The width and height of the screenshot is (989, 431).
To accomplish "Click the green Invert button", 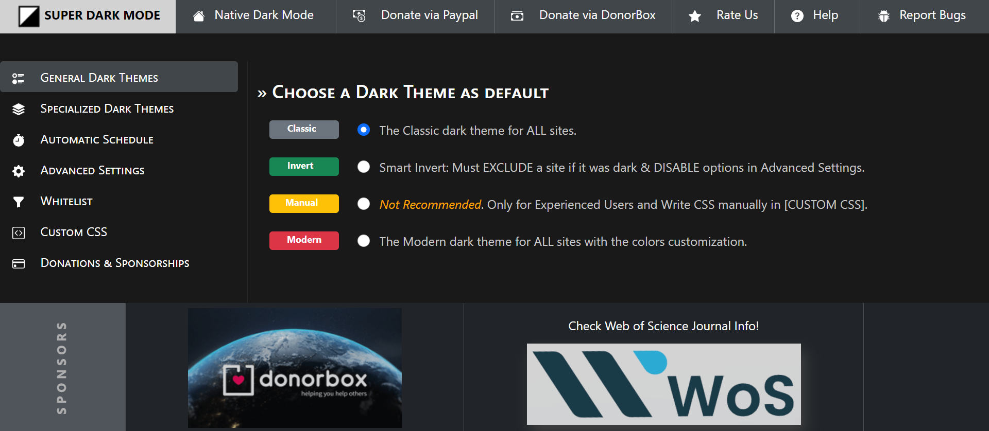I will (x=304, y=167).
